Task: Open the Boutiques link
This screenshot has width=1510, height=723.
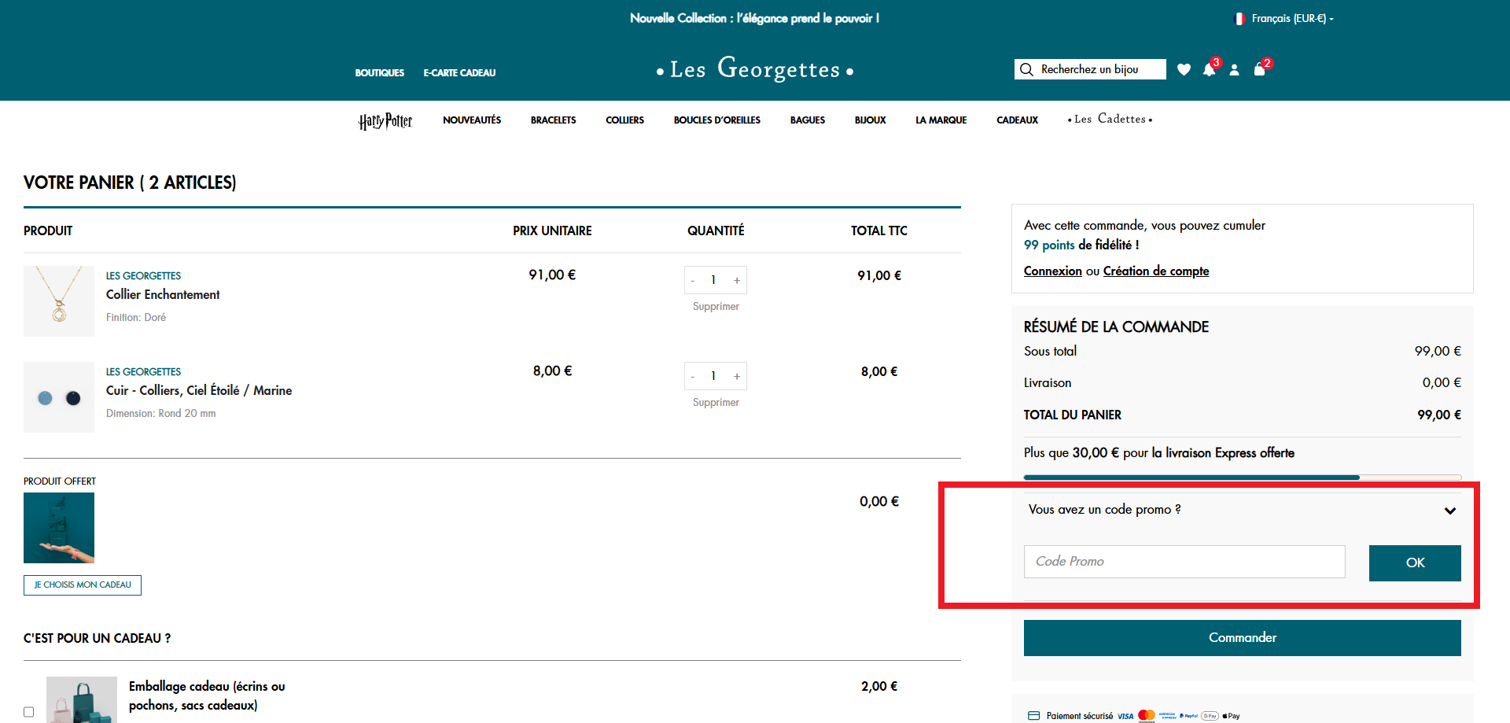Action: click(x=379, y=73)
